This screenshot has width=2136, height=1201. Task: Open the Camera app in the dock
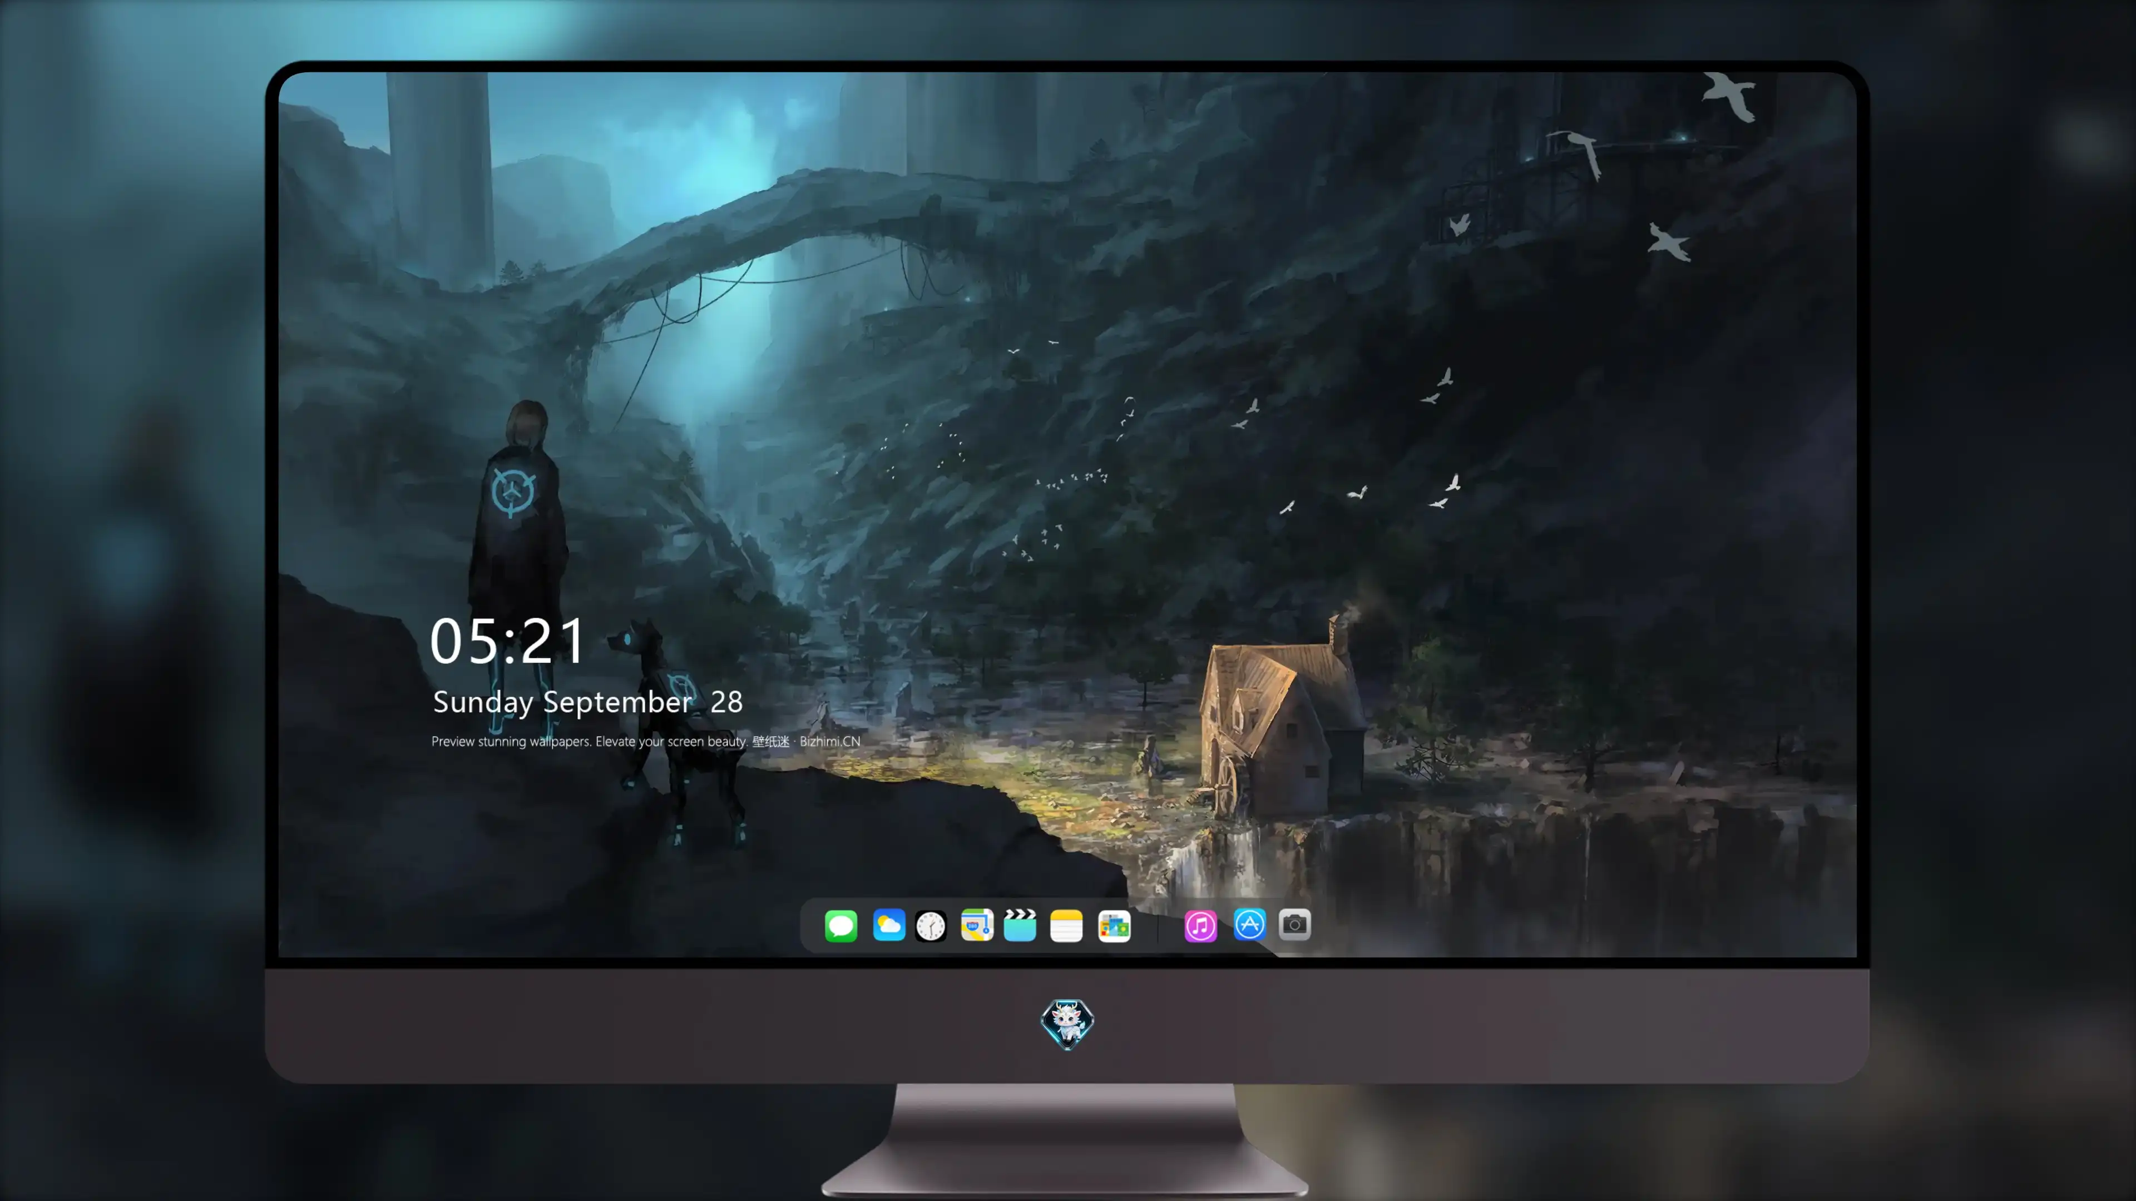(x=1294, y=924)
